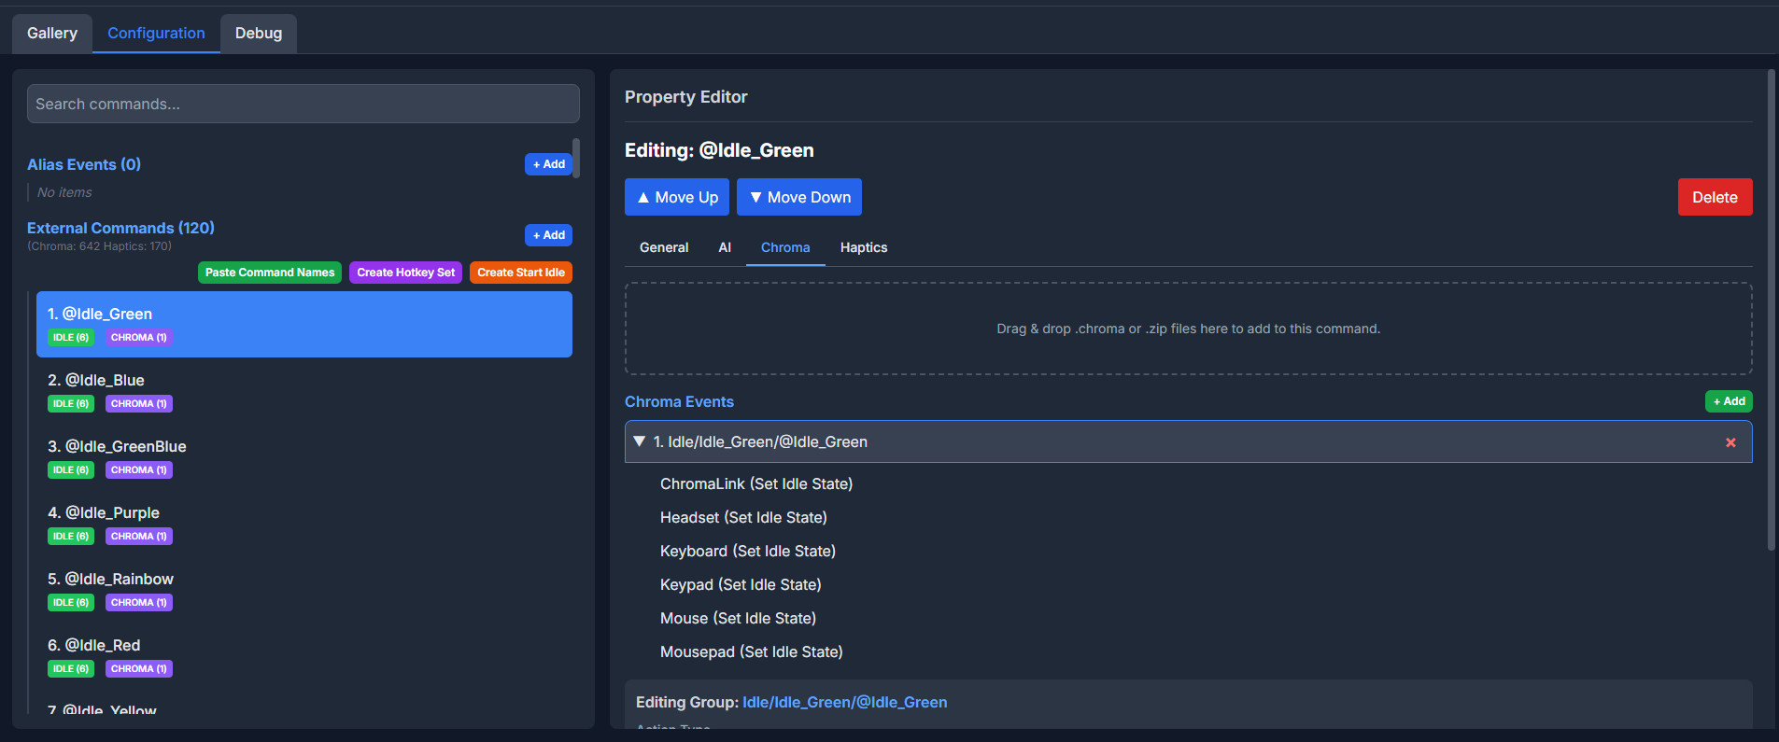Collapse the Idle/Idle_Green/@Idle_Green event group
This screenshot has width=1779, height=742.
pyautogui.click(x=640, y=441)
